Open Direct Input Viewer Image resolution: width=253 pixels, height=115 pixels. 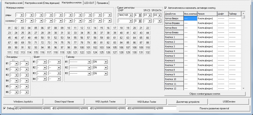coord(64,101)
